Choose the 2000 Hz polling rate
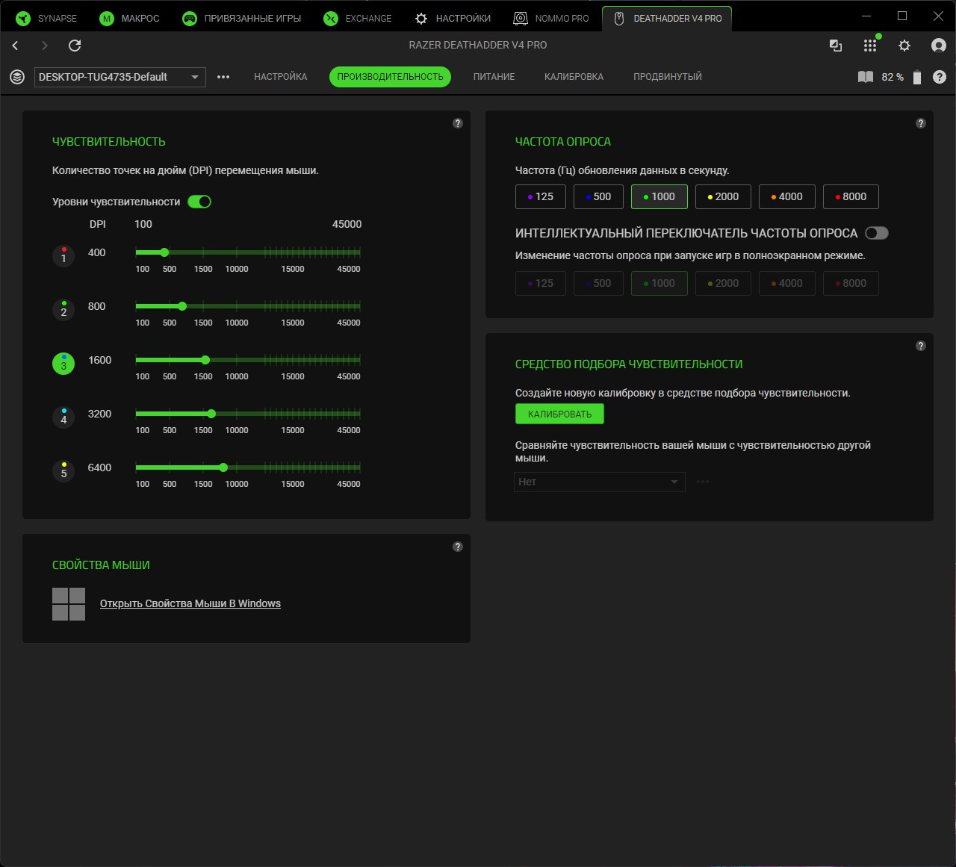956x867 pixels. click(723, 196)
